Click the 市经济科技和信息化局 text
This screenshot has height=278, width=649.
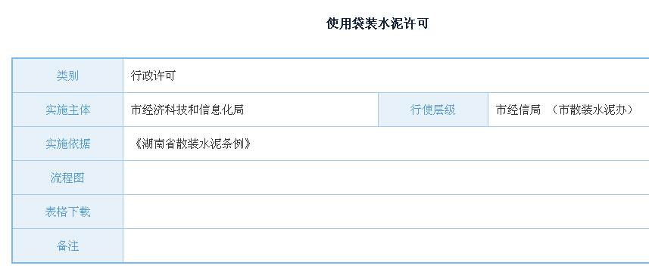[187, 110]
